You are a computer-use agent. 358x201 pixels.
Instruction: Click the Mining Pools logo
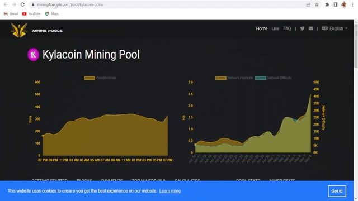[36, 30]
